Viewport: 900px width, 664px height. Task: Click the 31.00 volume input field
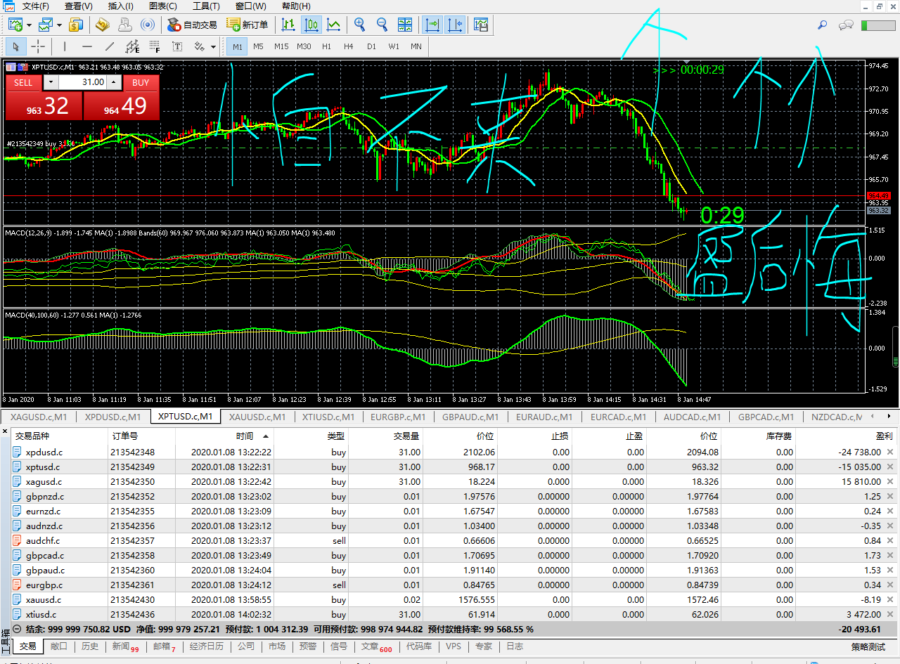pyautogui.click(x=82, y=82)
